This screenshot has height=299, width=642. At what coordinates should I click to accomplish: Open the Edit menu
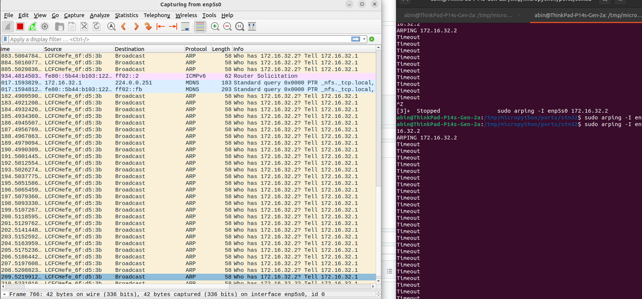23,15
